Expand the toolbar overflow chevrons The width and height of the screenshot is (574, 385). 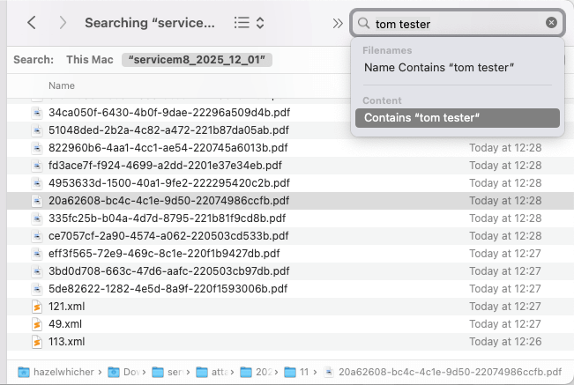tap(337, 23)
